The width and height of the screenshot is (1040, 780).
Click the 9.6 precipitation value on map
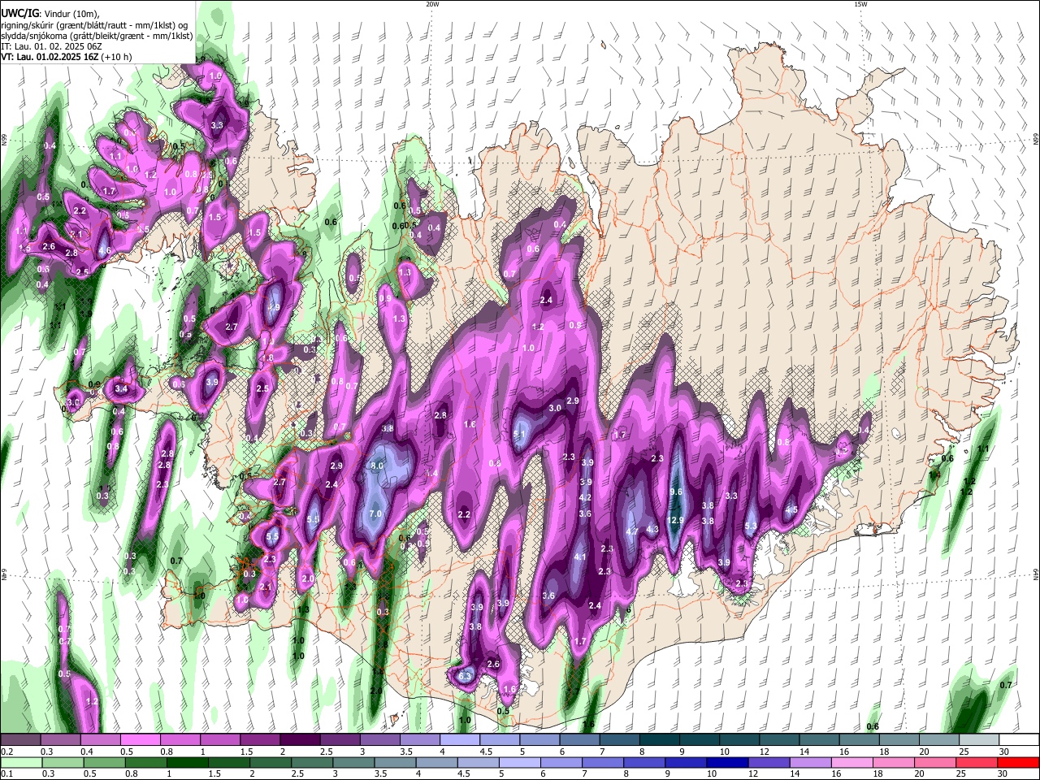pyautogui.click(x=676, y=492)
